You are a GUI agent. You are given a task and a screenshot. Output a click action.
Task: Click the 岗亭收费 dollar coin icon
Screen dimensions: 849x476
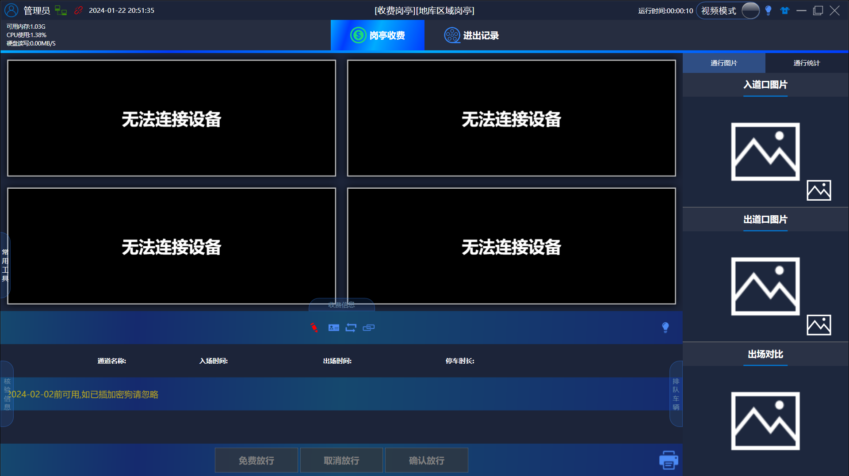click(358, 35)
